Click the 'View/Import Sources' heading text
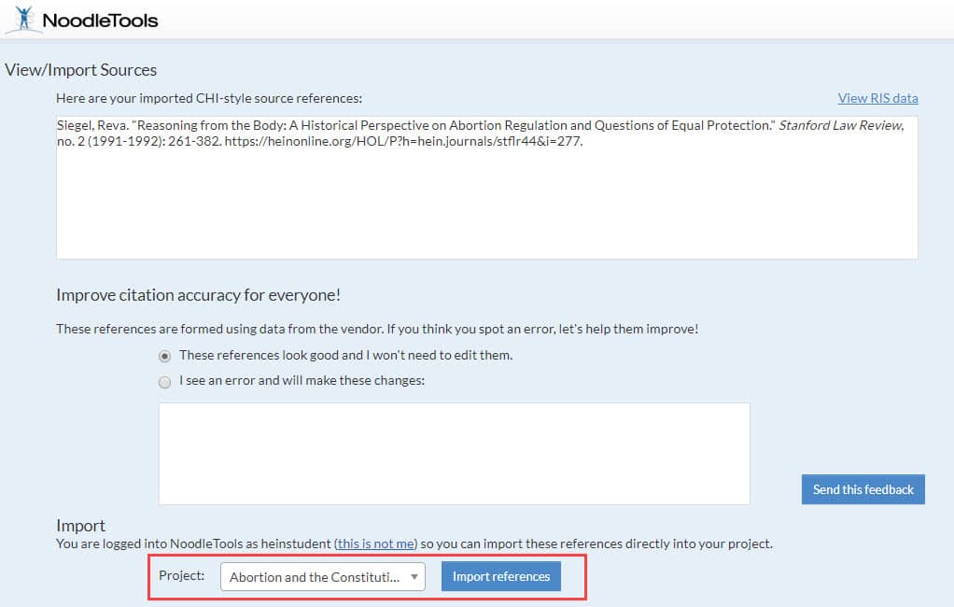Image resolution: width=954 pixels, height=607 pixels. (81, 70)
